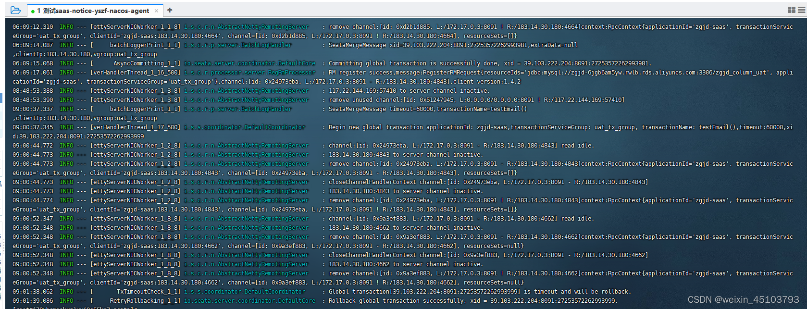This screenshot has width=807, height=309.
Task: Select timestamp 06:09:15.068 in the log
Action: [33, 63]
